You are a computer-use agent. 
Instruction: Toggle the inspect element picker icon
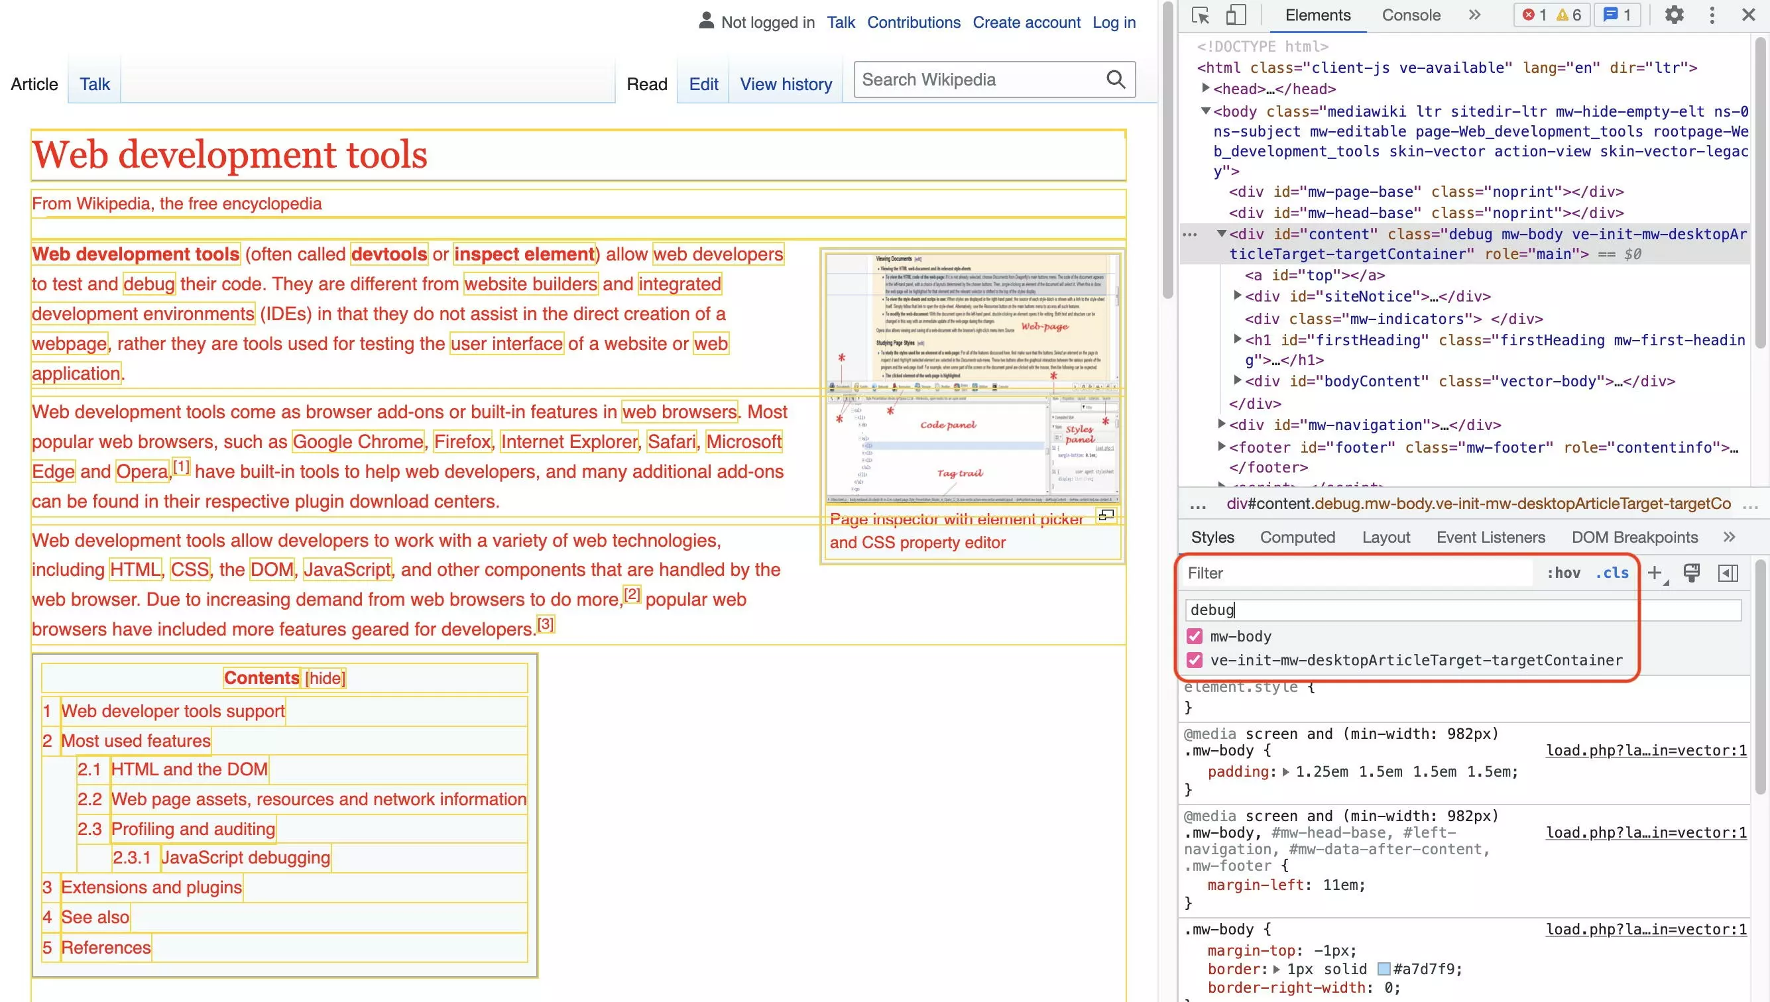(x=1201, y=15)
